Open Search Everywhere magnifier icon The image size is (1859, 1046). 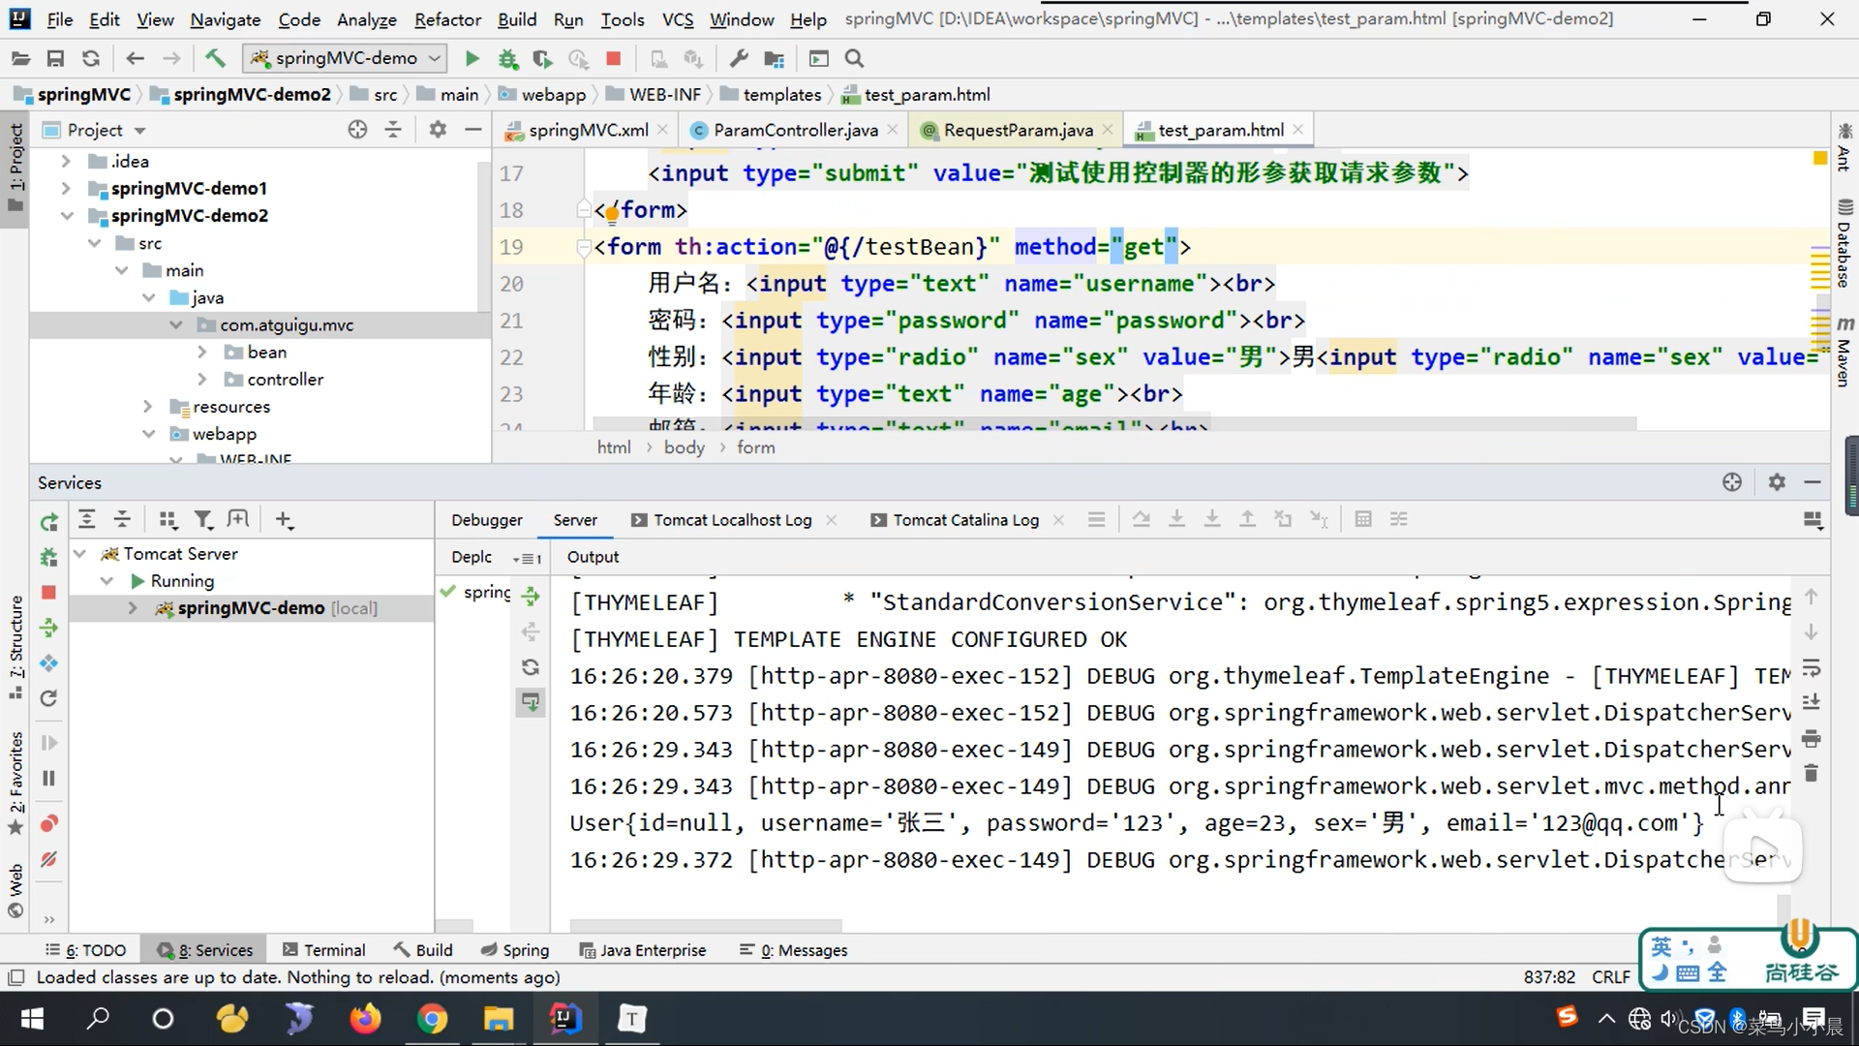[854, 58]
